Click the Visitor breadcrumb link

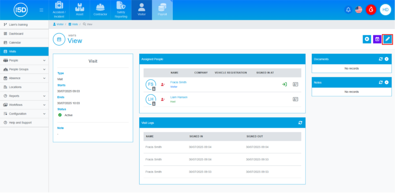click(x=58, y=24)
